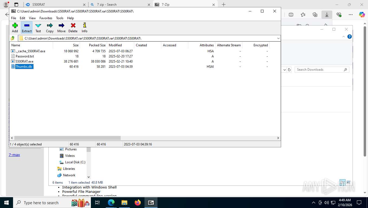Open Microsoft Edge from taskbar

[x=111, y=203]
